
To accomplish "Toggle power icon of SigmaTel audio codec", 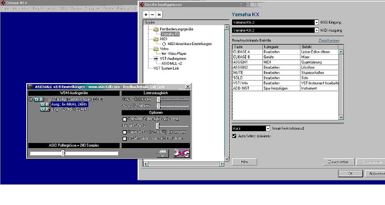I will tap(36, 99).
